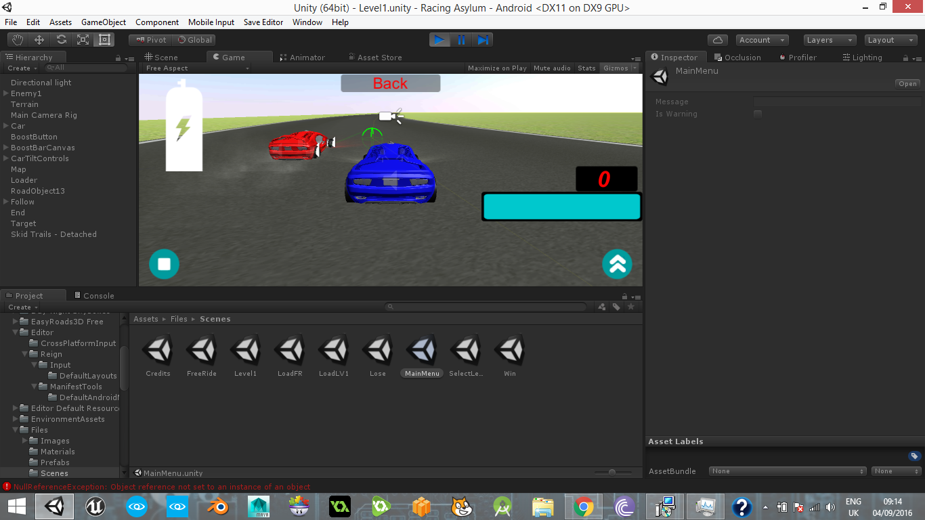Screen dimensions: 925x520
Task: Open the Hierarchy Create dropdown
Action: [x=22, y=68]
